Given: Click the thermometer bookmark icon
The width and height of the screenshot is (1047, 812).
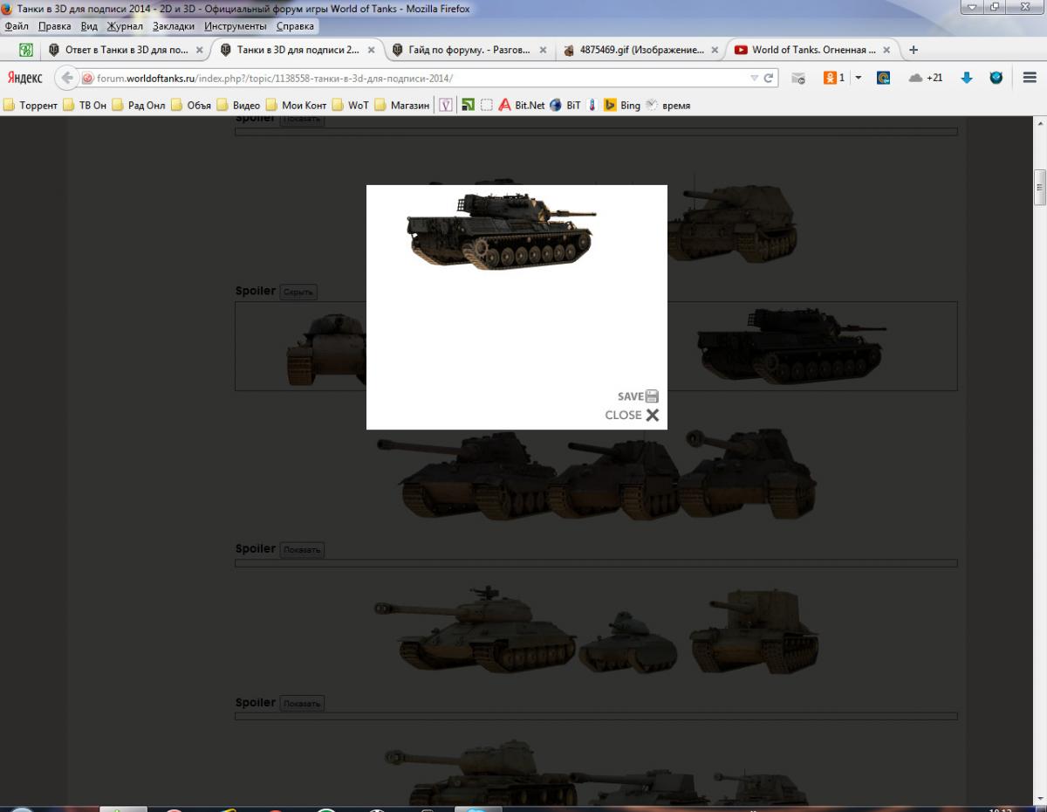Looking at the screenshot, I should tap(592, 105).
